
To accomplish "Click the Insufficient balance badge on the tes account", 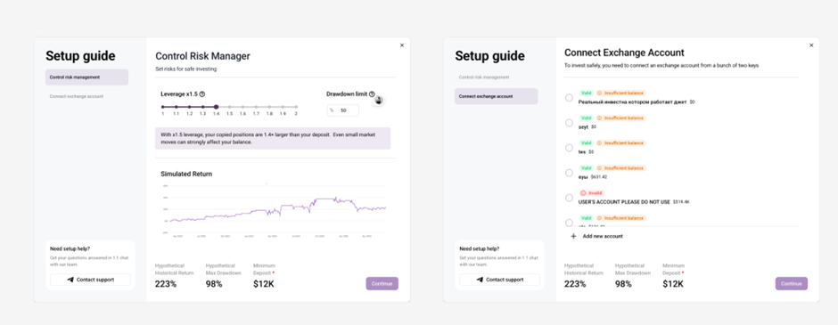I will point(621,143).
